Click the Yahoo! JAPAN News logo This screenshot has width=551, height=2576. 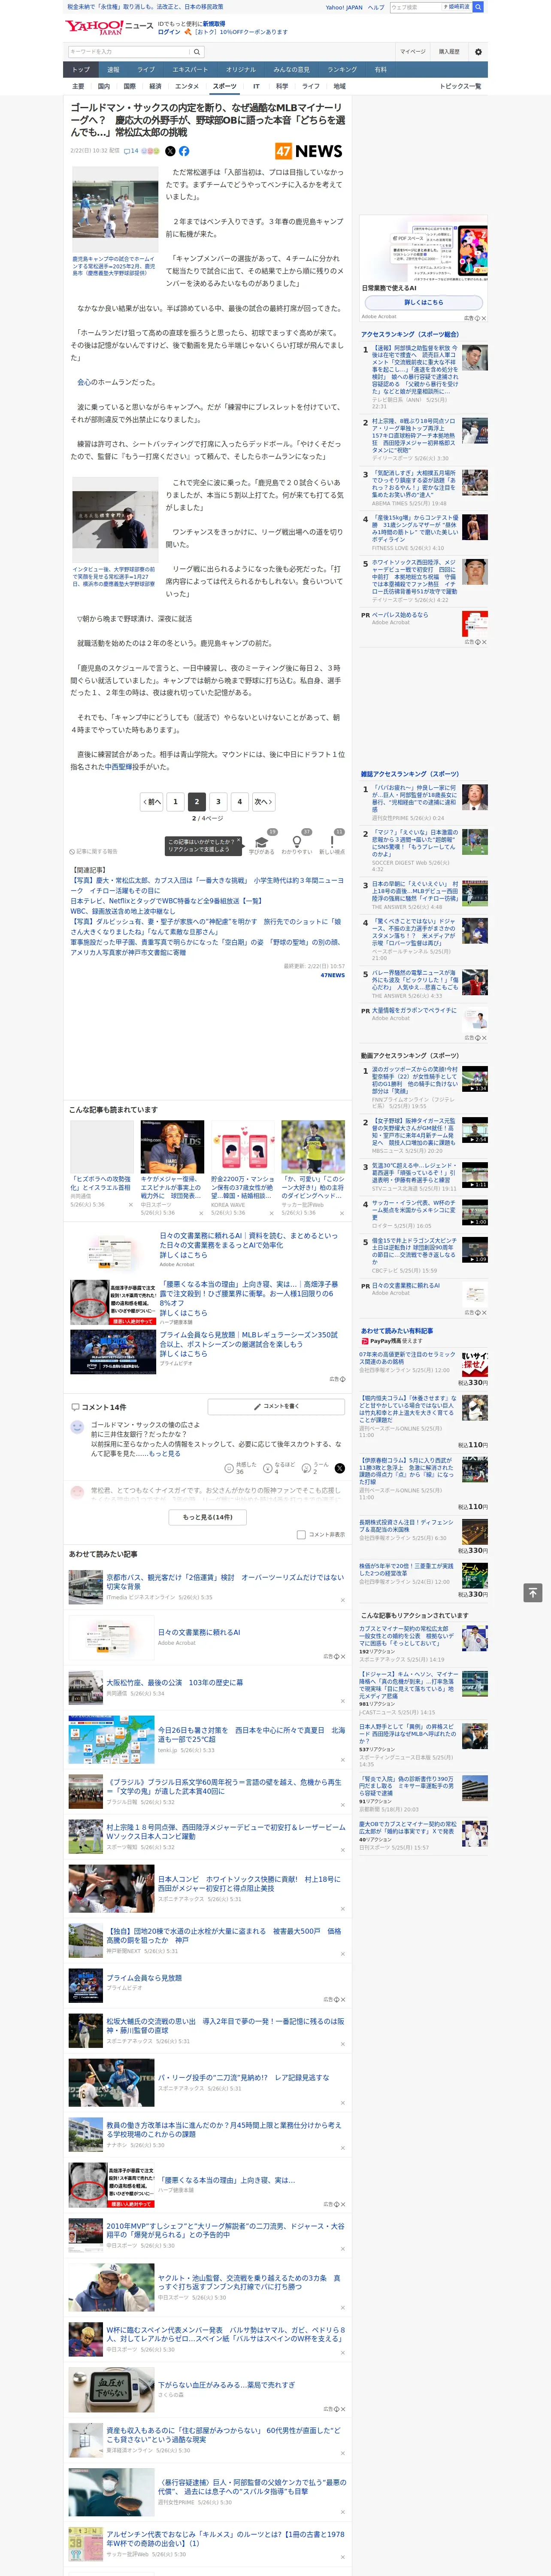pos(109,27)
